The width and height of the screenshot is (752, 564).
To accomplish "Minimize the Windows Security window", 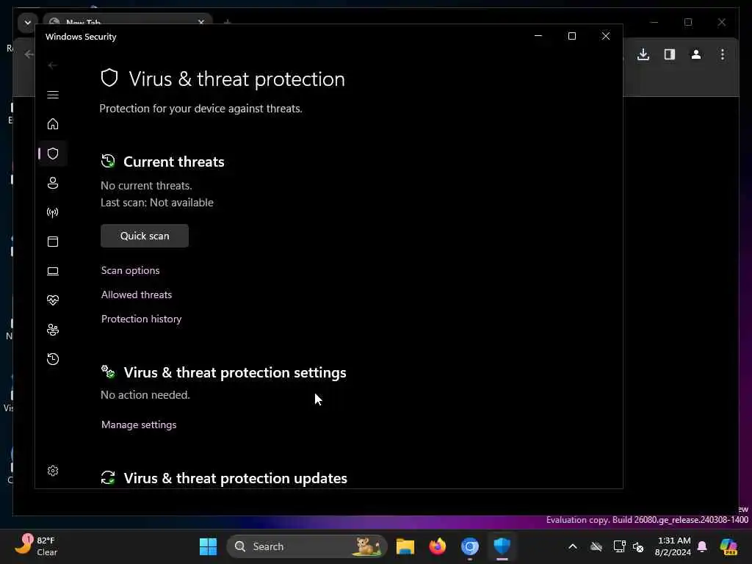I will tap(538, 36).
